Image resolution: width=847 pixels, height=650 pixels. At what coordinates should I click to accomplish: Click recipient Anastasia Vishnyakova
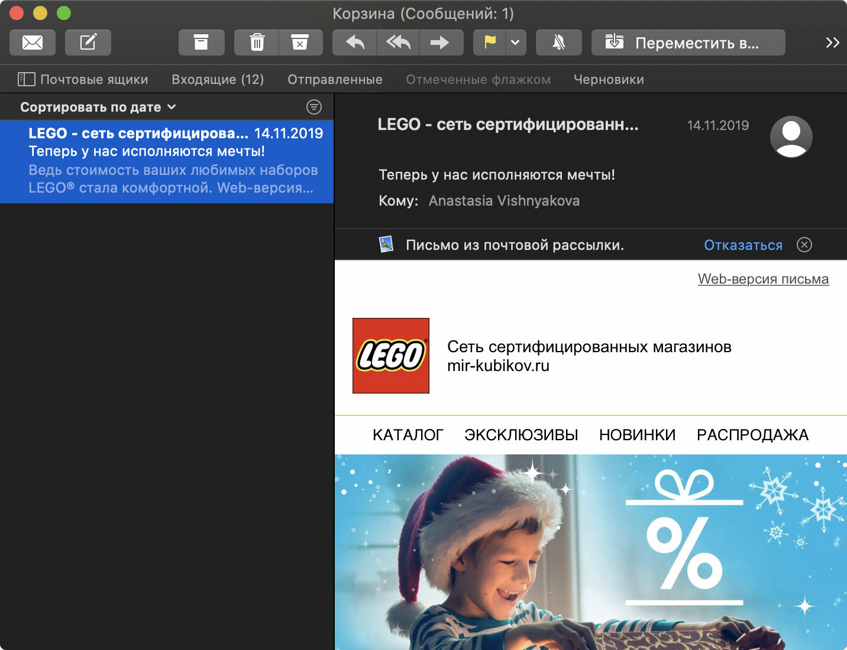click(x=504, y=201)
